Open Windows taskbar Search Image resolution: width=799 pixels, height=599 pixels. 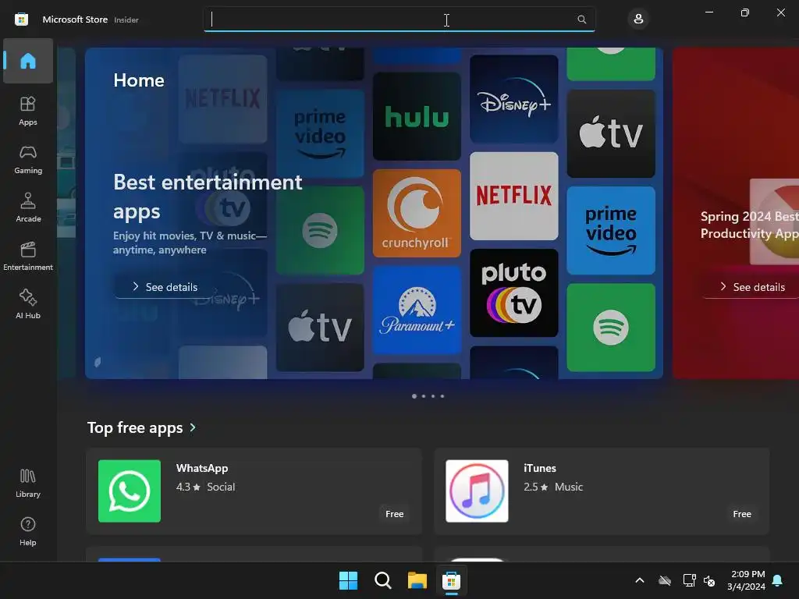coord(382,580)
